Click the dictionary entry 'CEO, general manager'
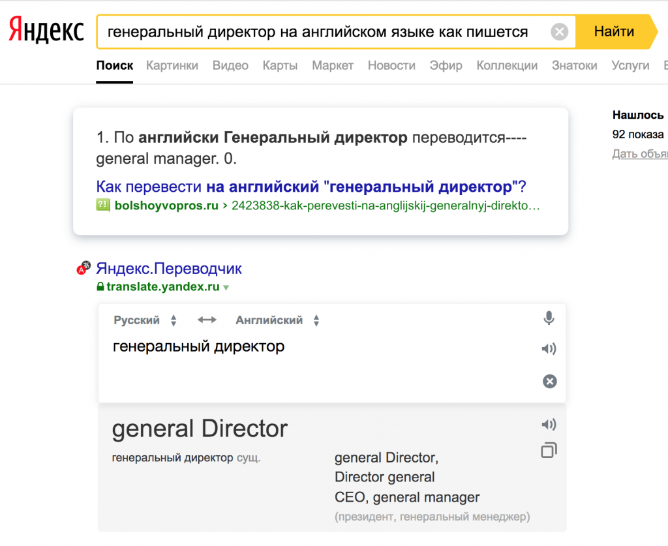The image size is (668, 546). 407,497
